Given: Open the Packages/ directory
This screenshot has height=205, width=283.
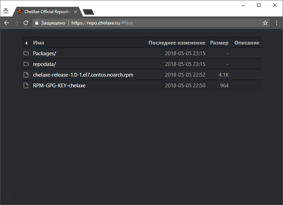Looking at the screenshot, I should 44,53.
